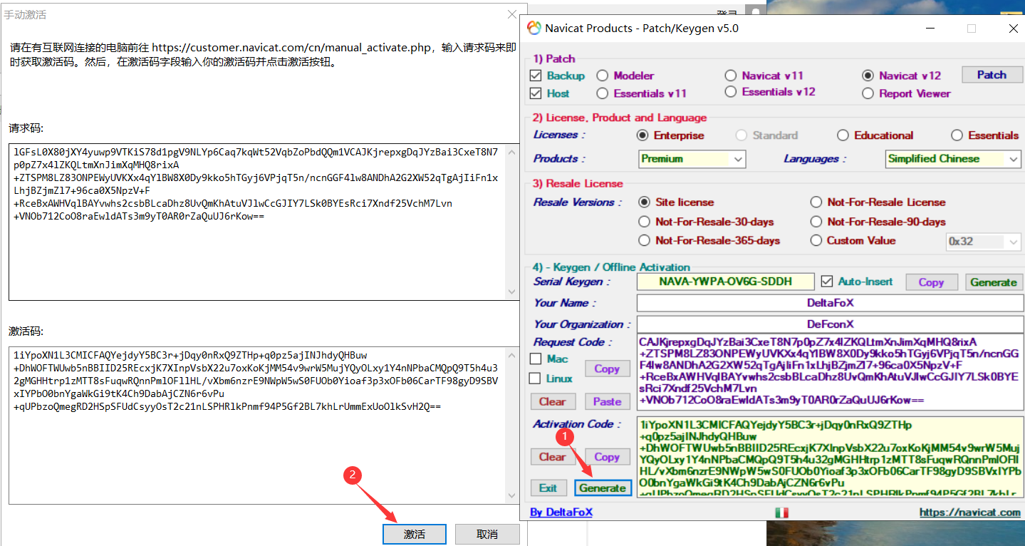Paste into the request code field
The image size is (1025, 546).
pos(607,401)
